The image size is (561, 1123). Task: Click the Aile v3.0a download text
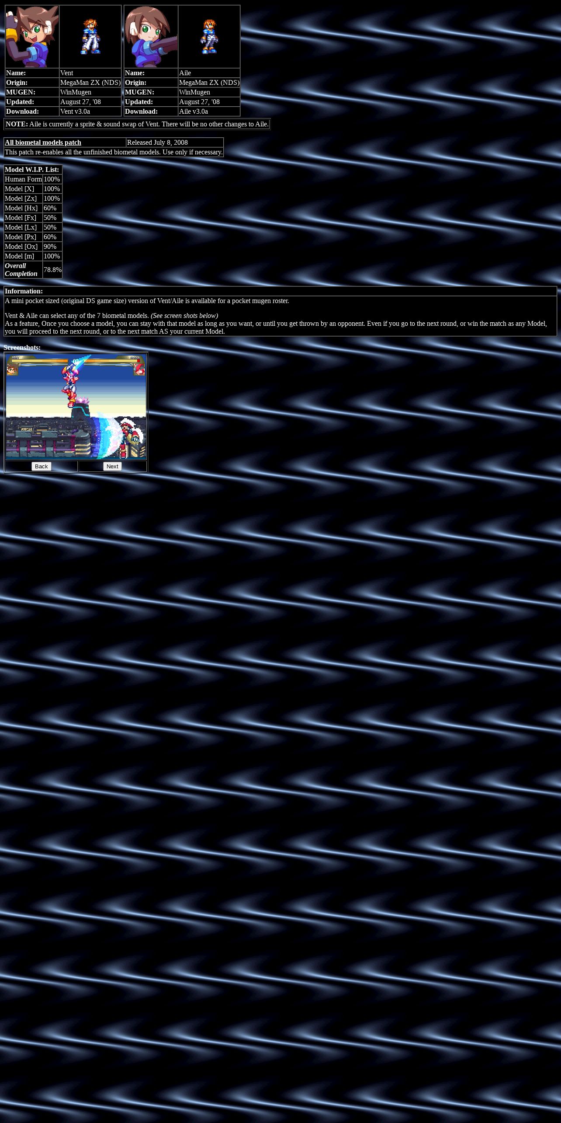(194, 112)
